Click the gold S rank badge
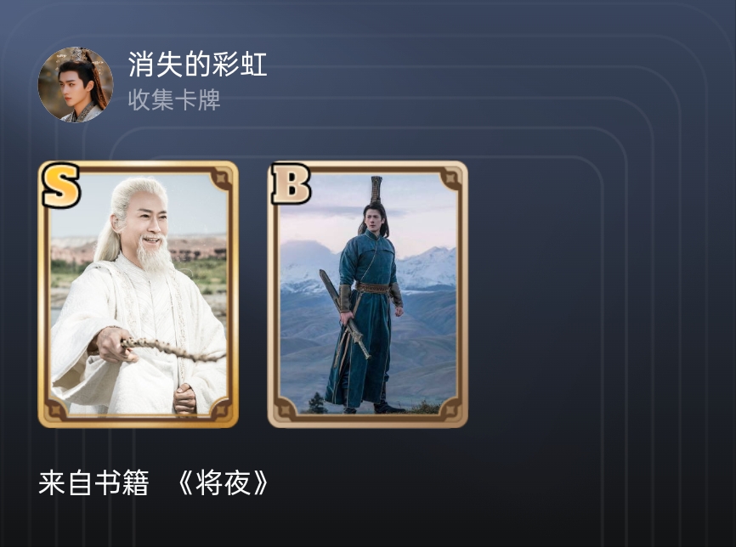Image resolution: width=736 pixels, height=547 pixels. tap(60, 185)
